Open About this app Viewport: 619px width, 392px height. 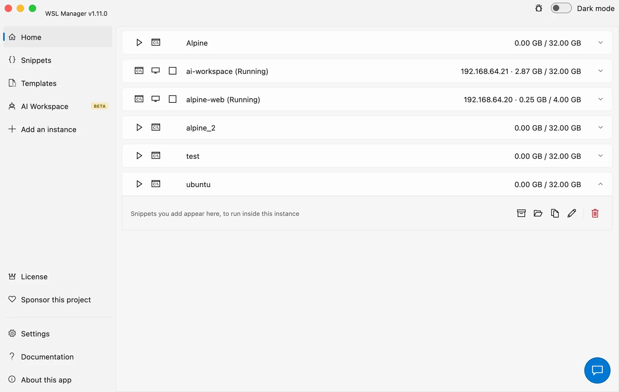[58, 380]
